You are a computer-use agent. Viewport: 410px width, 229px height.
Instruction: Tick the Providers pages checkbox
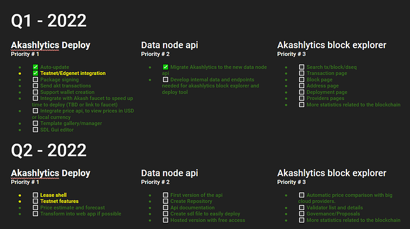point(301,98)
